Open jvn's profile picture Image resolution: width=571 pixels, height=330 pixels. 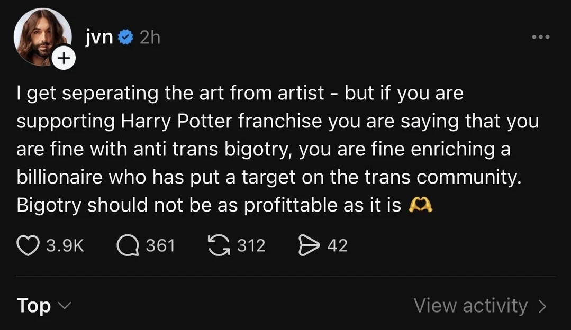click(42, 37)
